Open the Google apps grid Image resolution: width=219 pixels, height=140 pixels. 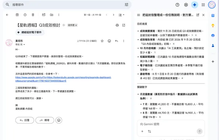[203, 5]
